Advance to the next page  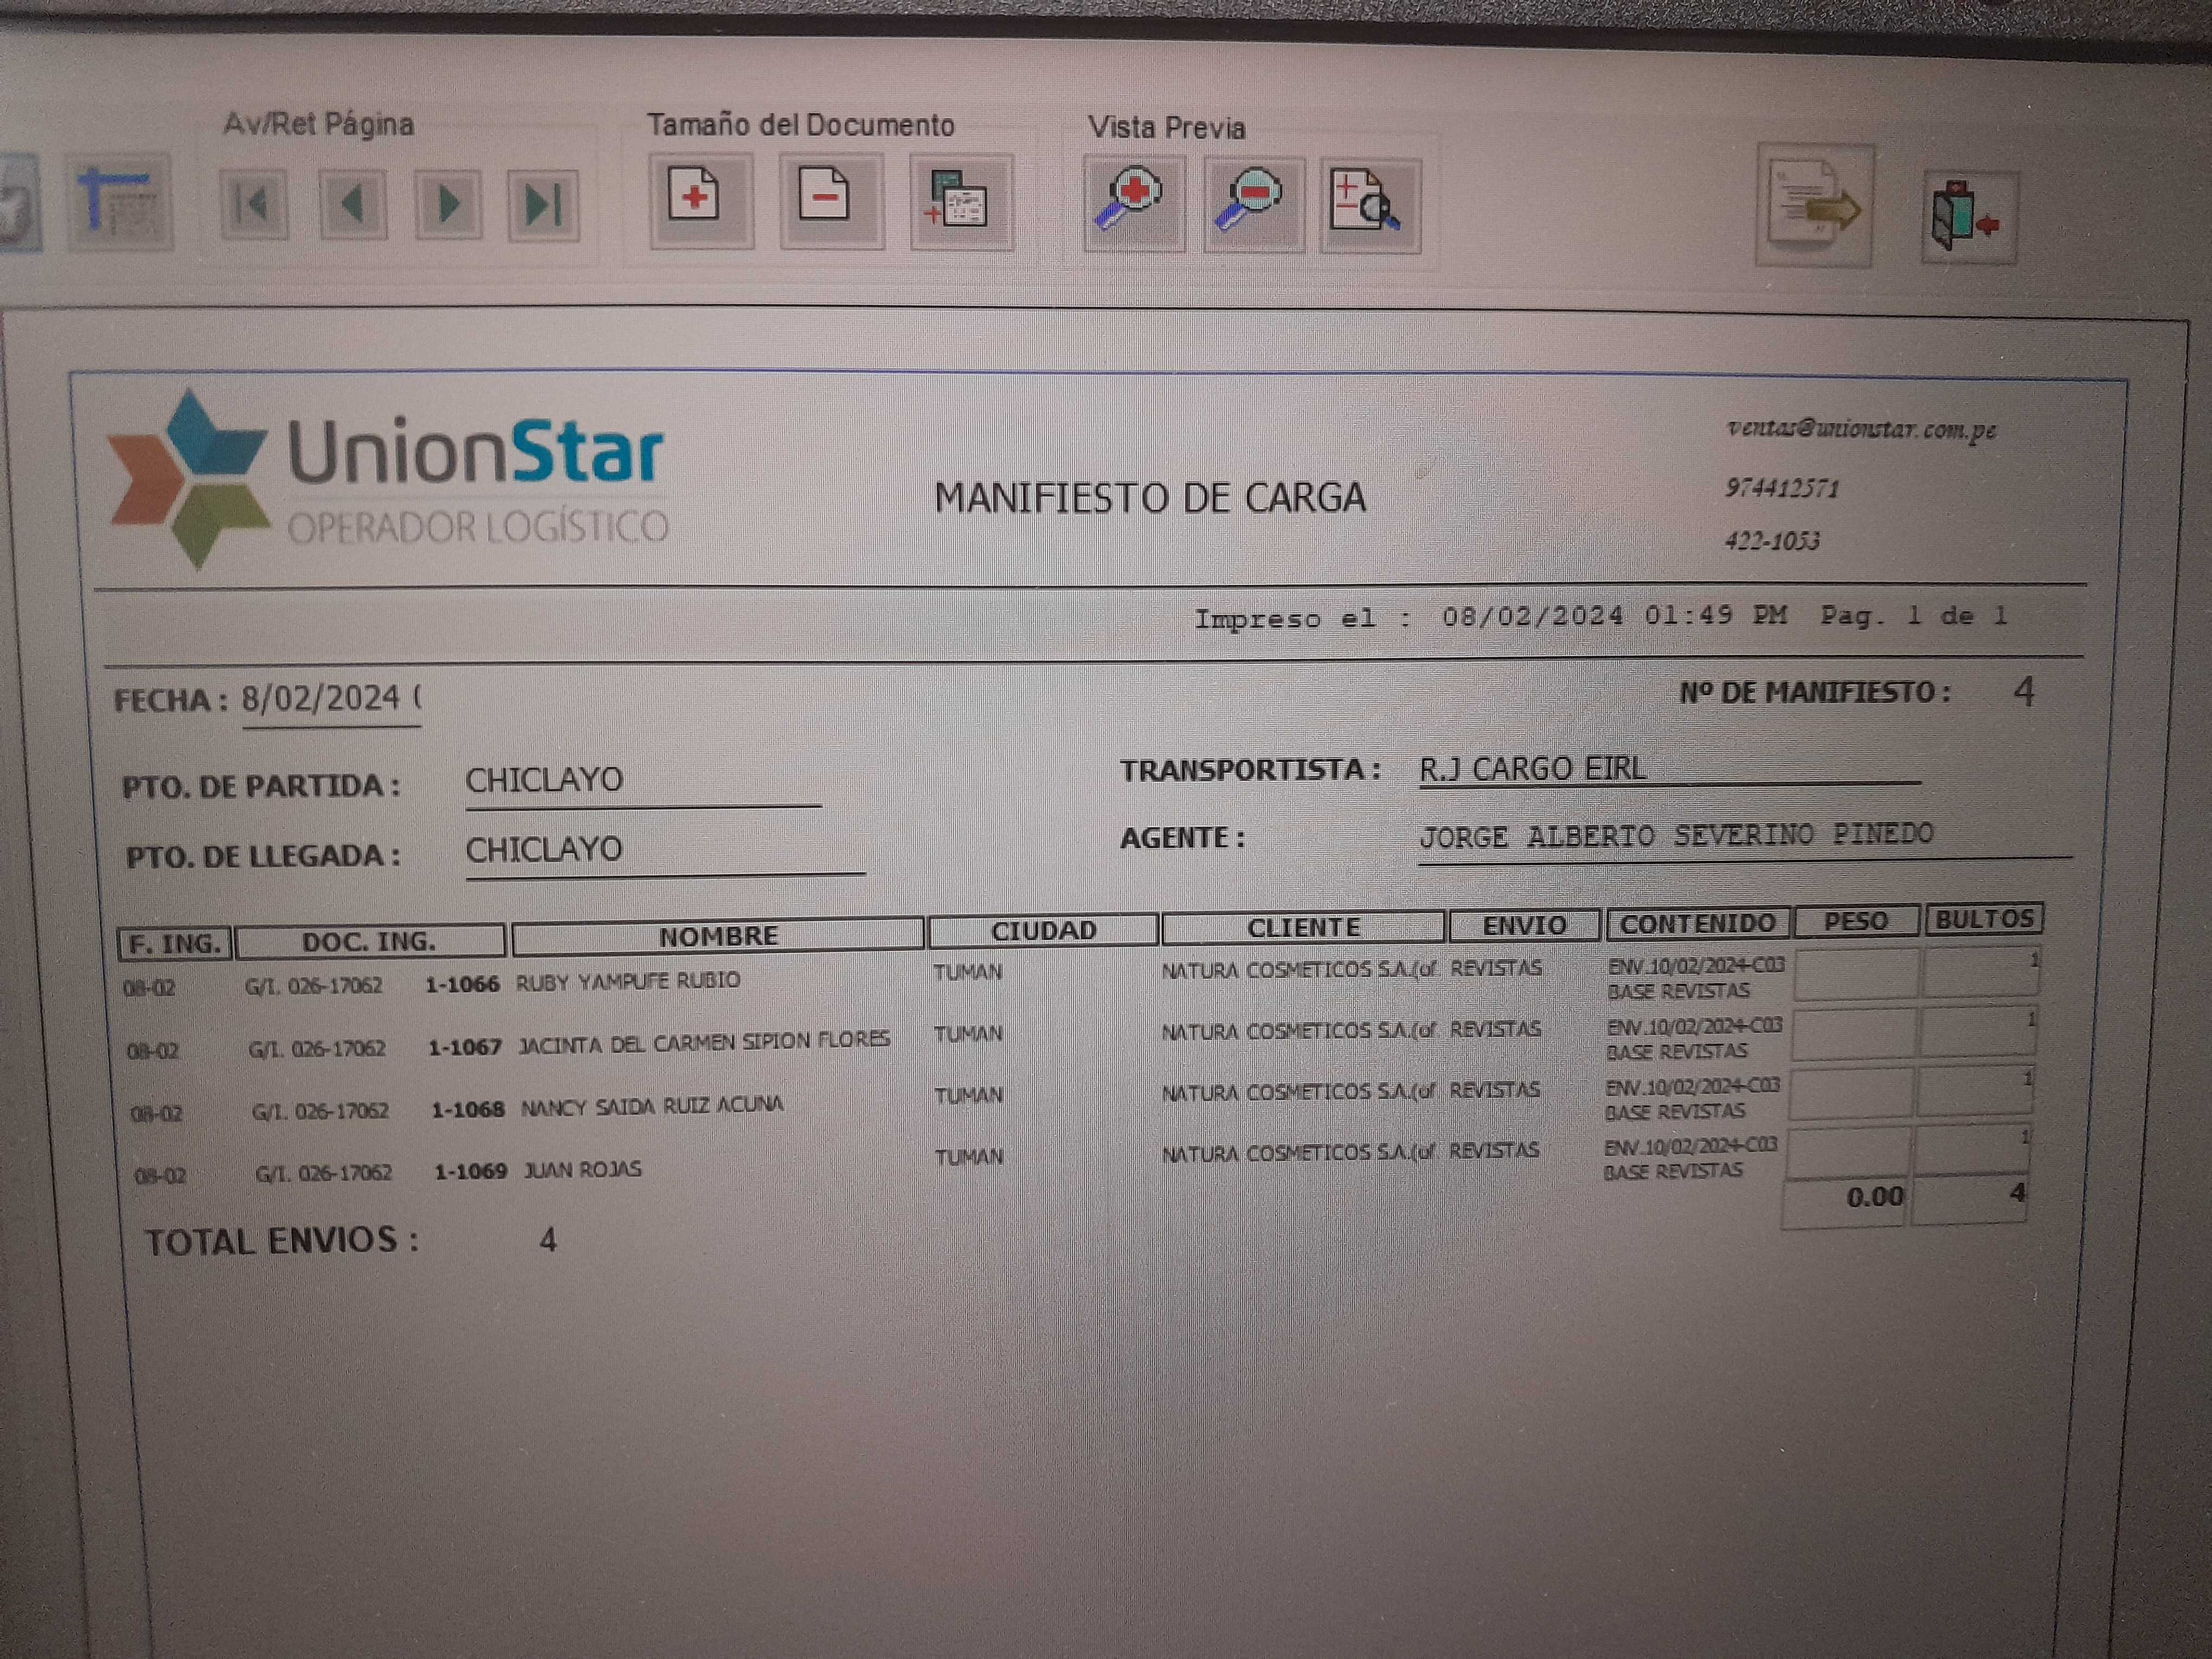448,205
